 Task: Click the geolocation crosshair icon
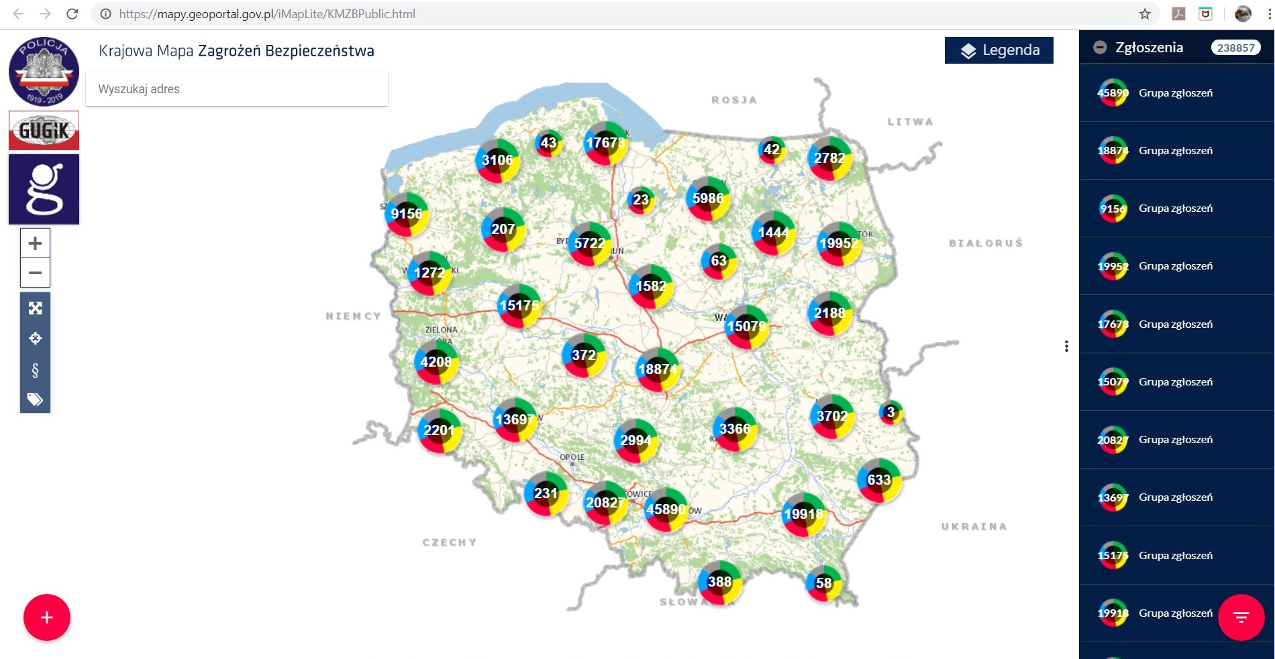(35, 339)
